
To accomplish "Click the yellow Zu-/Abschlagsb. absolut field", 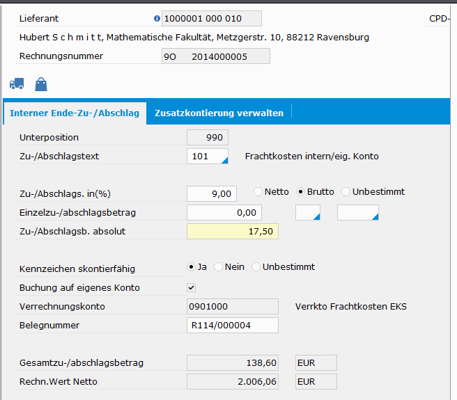I will [x=233, y=232].
